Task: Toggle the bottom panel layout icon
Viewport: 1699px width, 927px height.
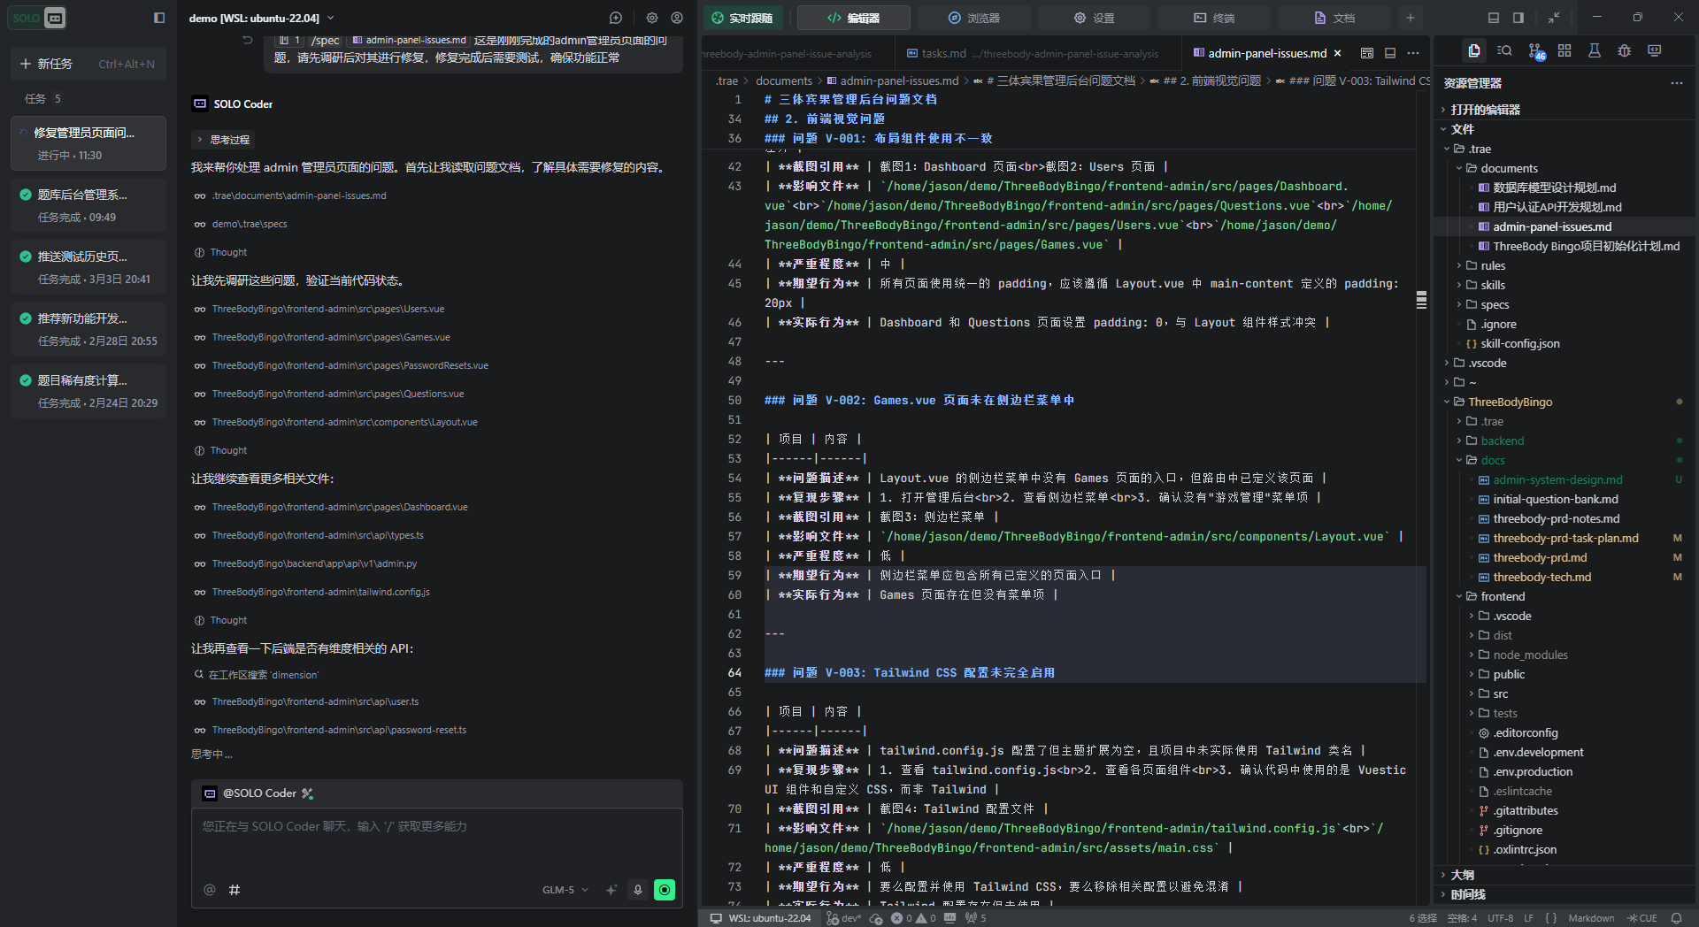Action: 1494,18
